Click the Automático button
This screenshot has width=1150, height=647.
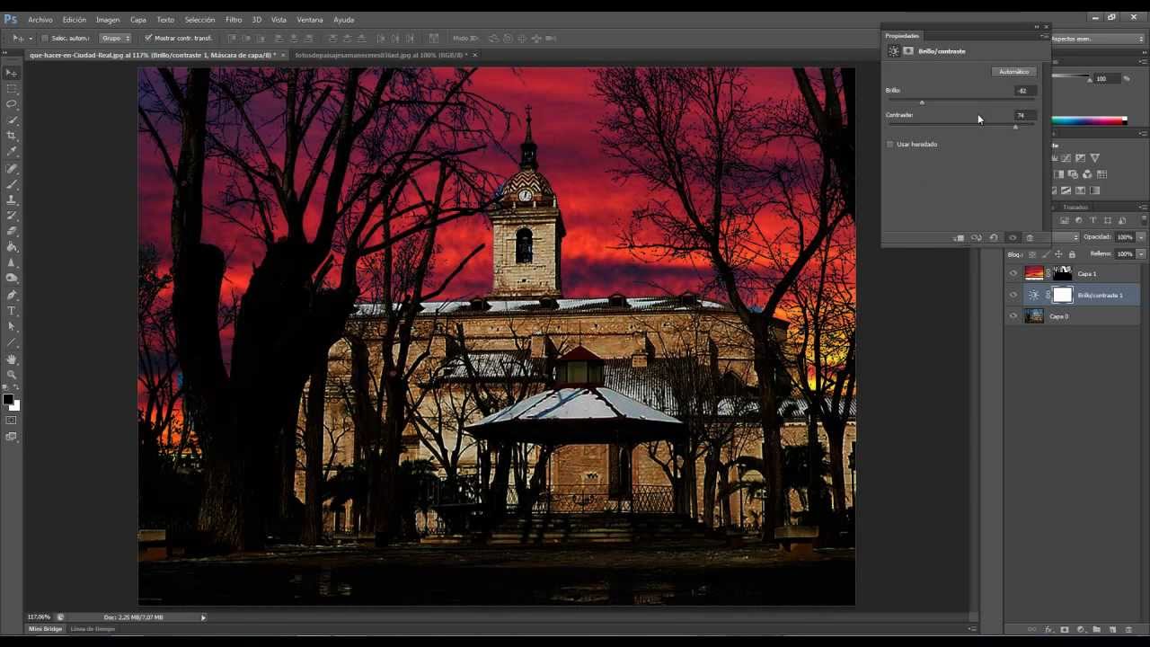pos(1014,72)
